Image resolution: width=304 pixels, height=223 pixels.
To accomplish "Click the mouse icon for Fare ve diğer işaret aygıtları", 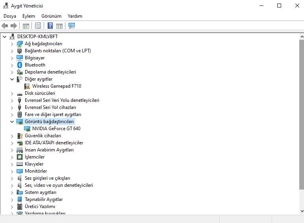I will (20, 114).
